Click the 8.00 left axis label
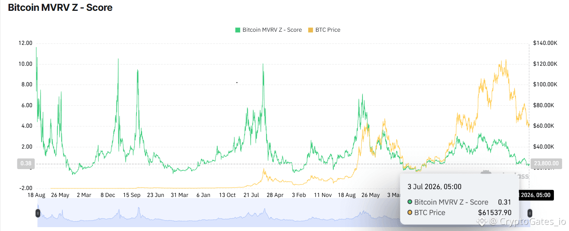Screen dimensions: 569x231 (27, 84)
